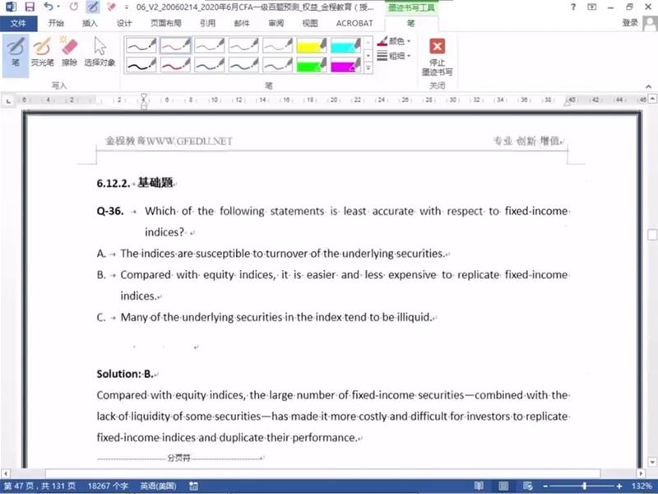658x494 pixels.
Task: Open Word Help with the question mark icon
Action: point(573,7)
